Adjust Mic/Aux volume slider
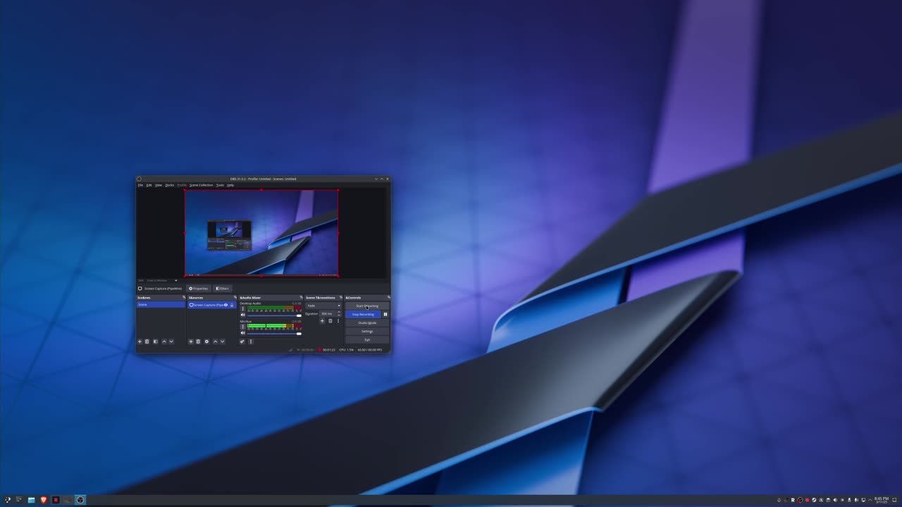Viewport: 902px width, 507px height. click(274, 334)
